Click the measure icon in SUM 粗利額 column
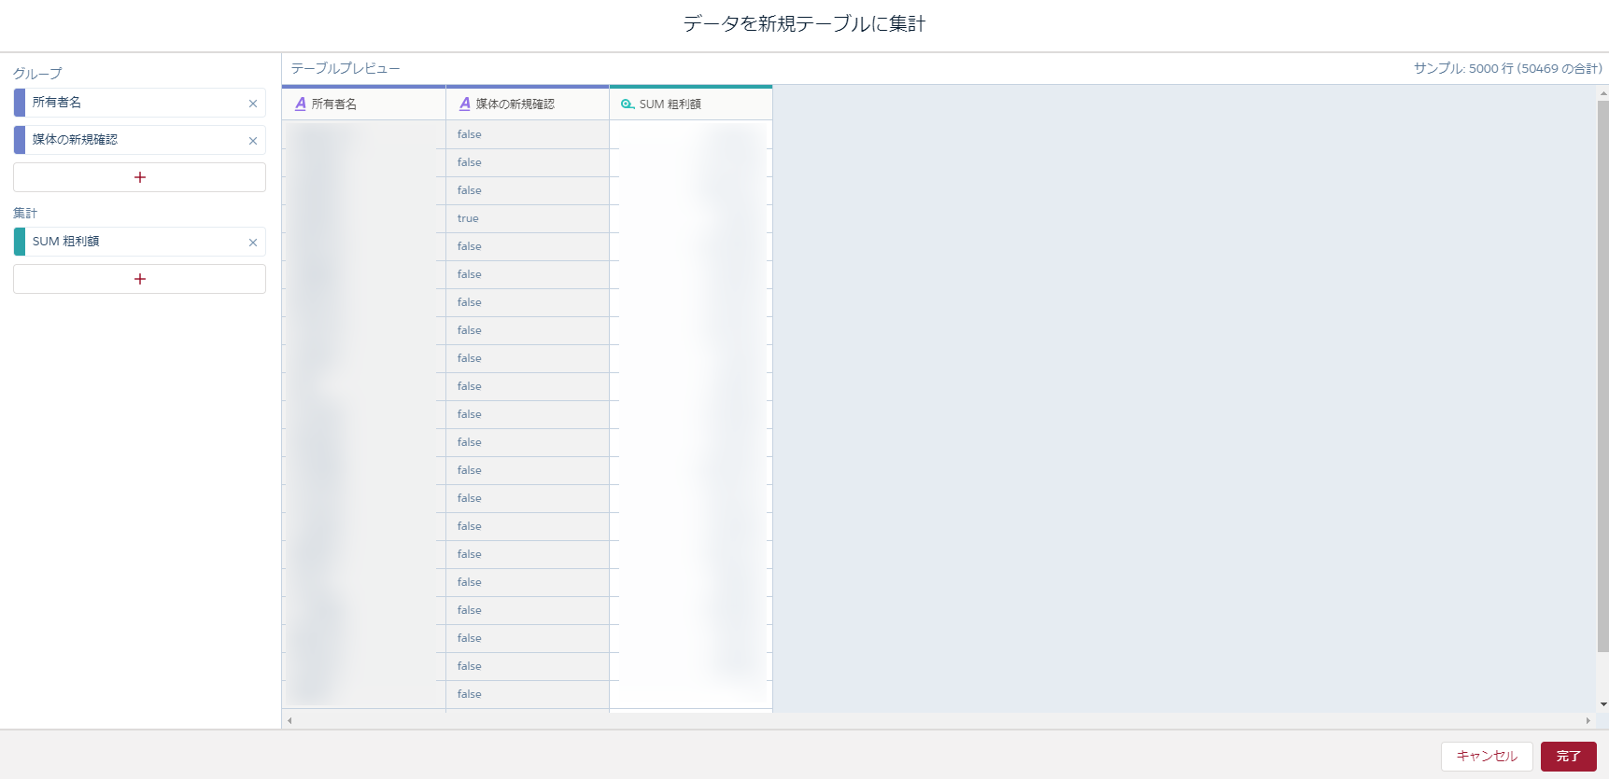Viewport: 1609px width, 779px height. (628, 104)
